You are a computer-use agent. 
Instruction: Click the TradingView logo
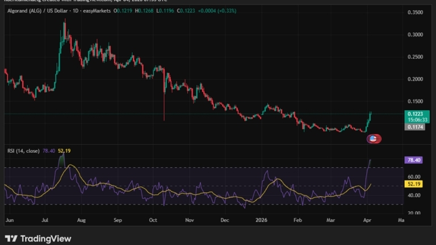pyautogui.click(x=38, y=239)
